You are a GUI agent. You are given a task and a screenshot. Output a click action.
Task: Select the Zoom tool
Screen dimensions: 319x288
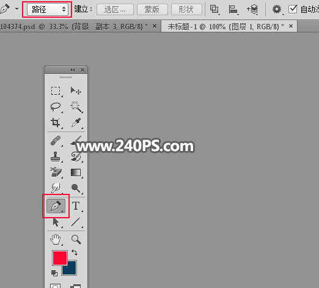tap(76, 239)
